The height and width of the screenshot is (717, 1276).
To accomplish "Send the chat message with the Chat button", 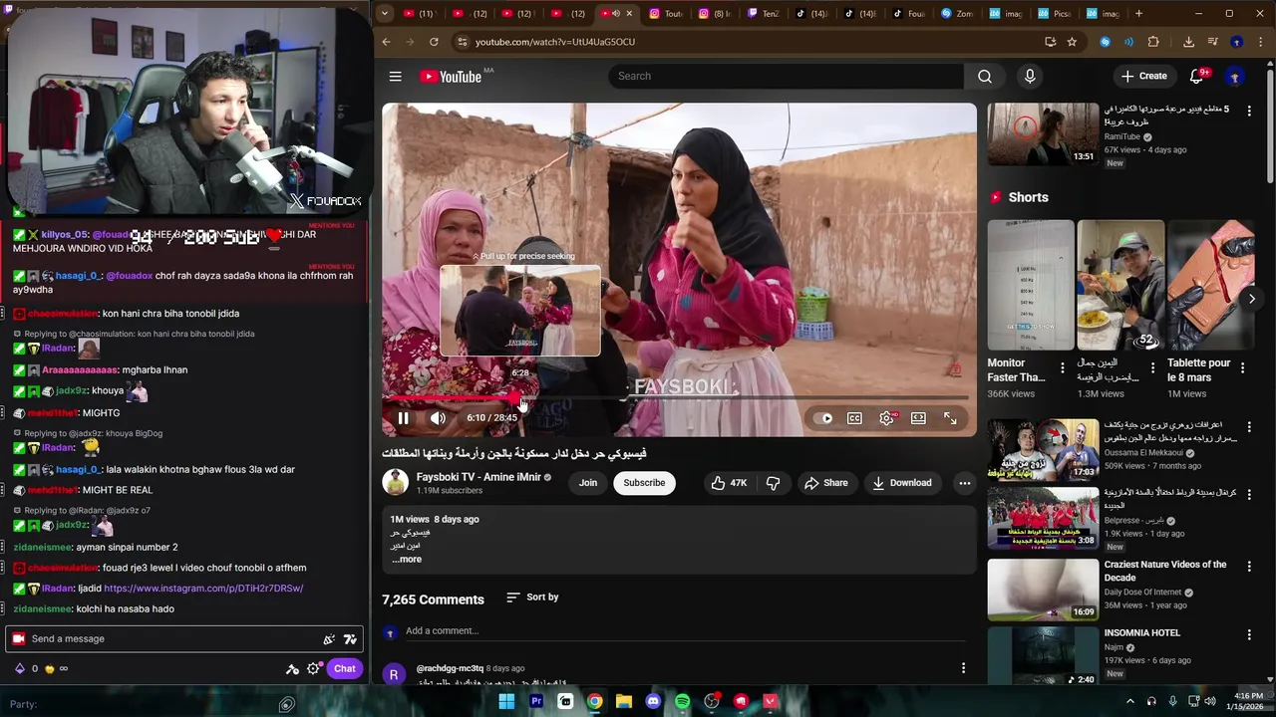I will click(345, 669).
